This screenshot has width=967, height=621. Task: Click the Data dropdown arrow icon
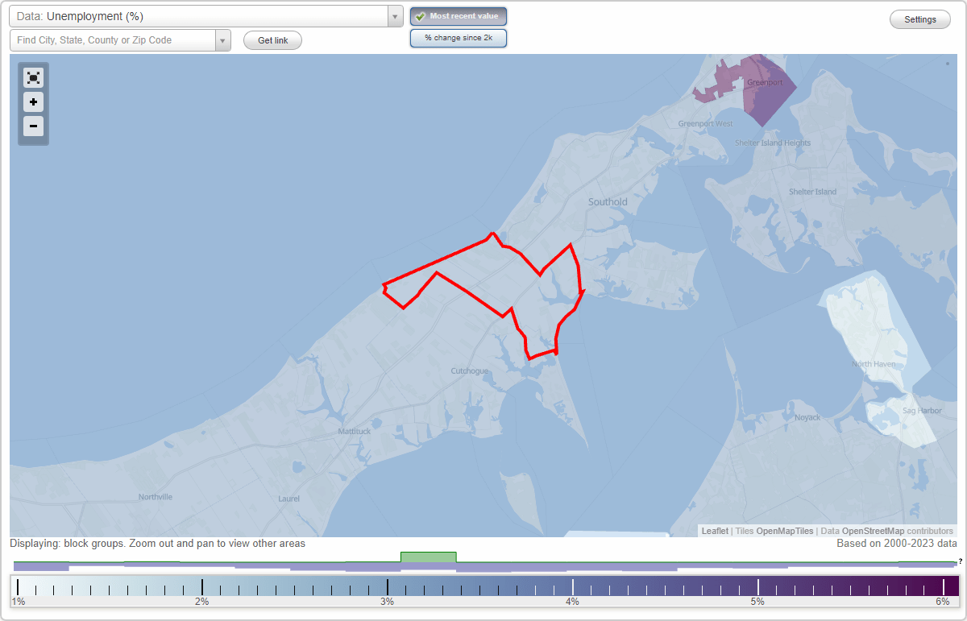pyautogui.click(x=394, y=16)
